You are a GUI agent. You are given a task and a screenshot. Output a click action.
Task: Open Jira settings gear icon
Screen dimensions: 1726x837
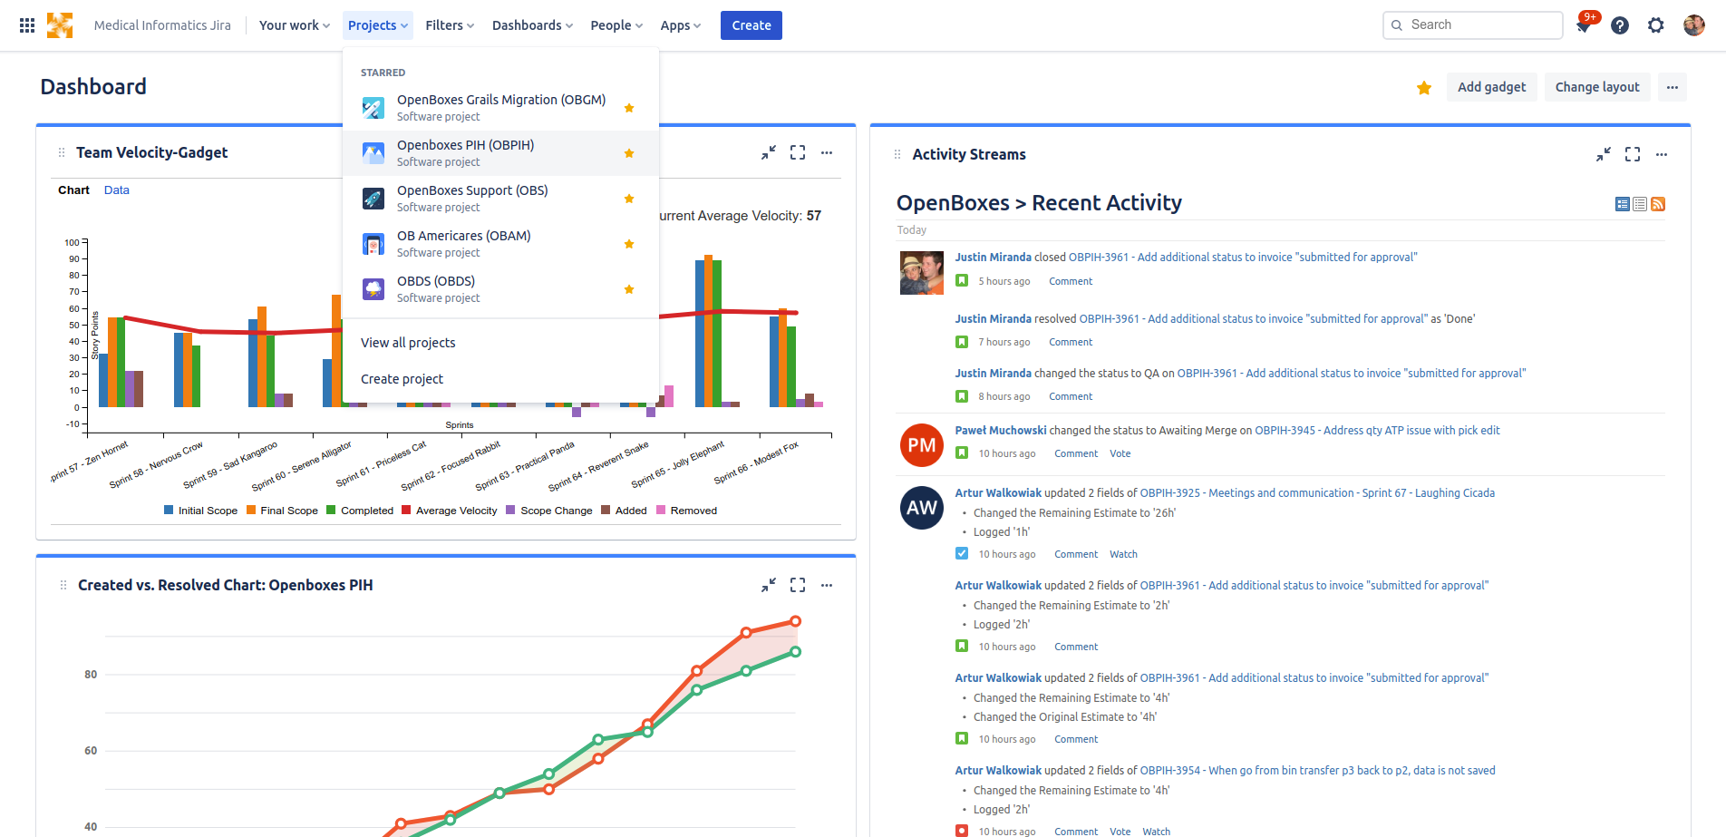tap(1656, 25)
